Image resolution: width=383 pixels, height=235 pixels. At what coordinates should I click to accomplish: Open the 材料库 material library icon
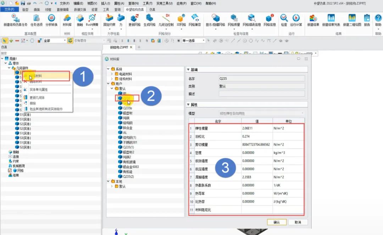pos(67,20)
